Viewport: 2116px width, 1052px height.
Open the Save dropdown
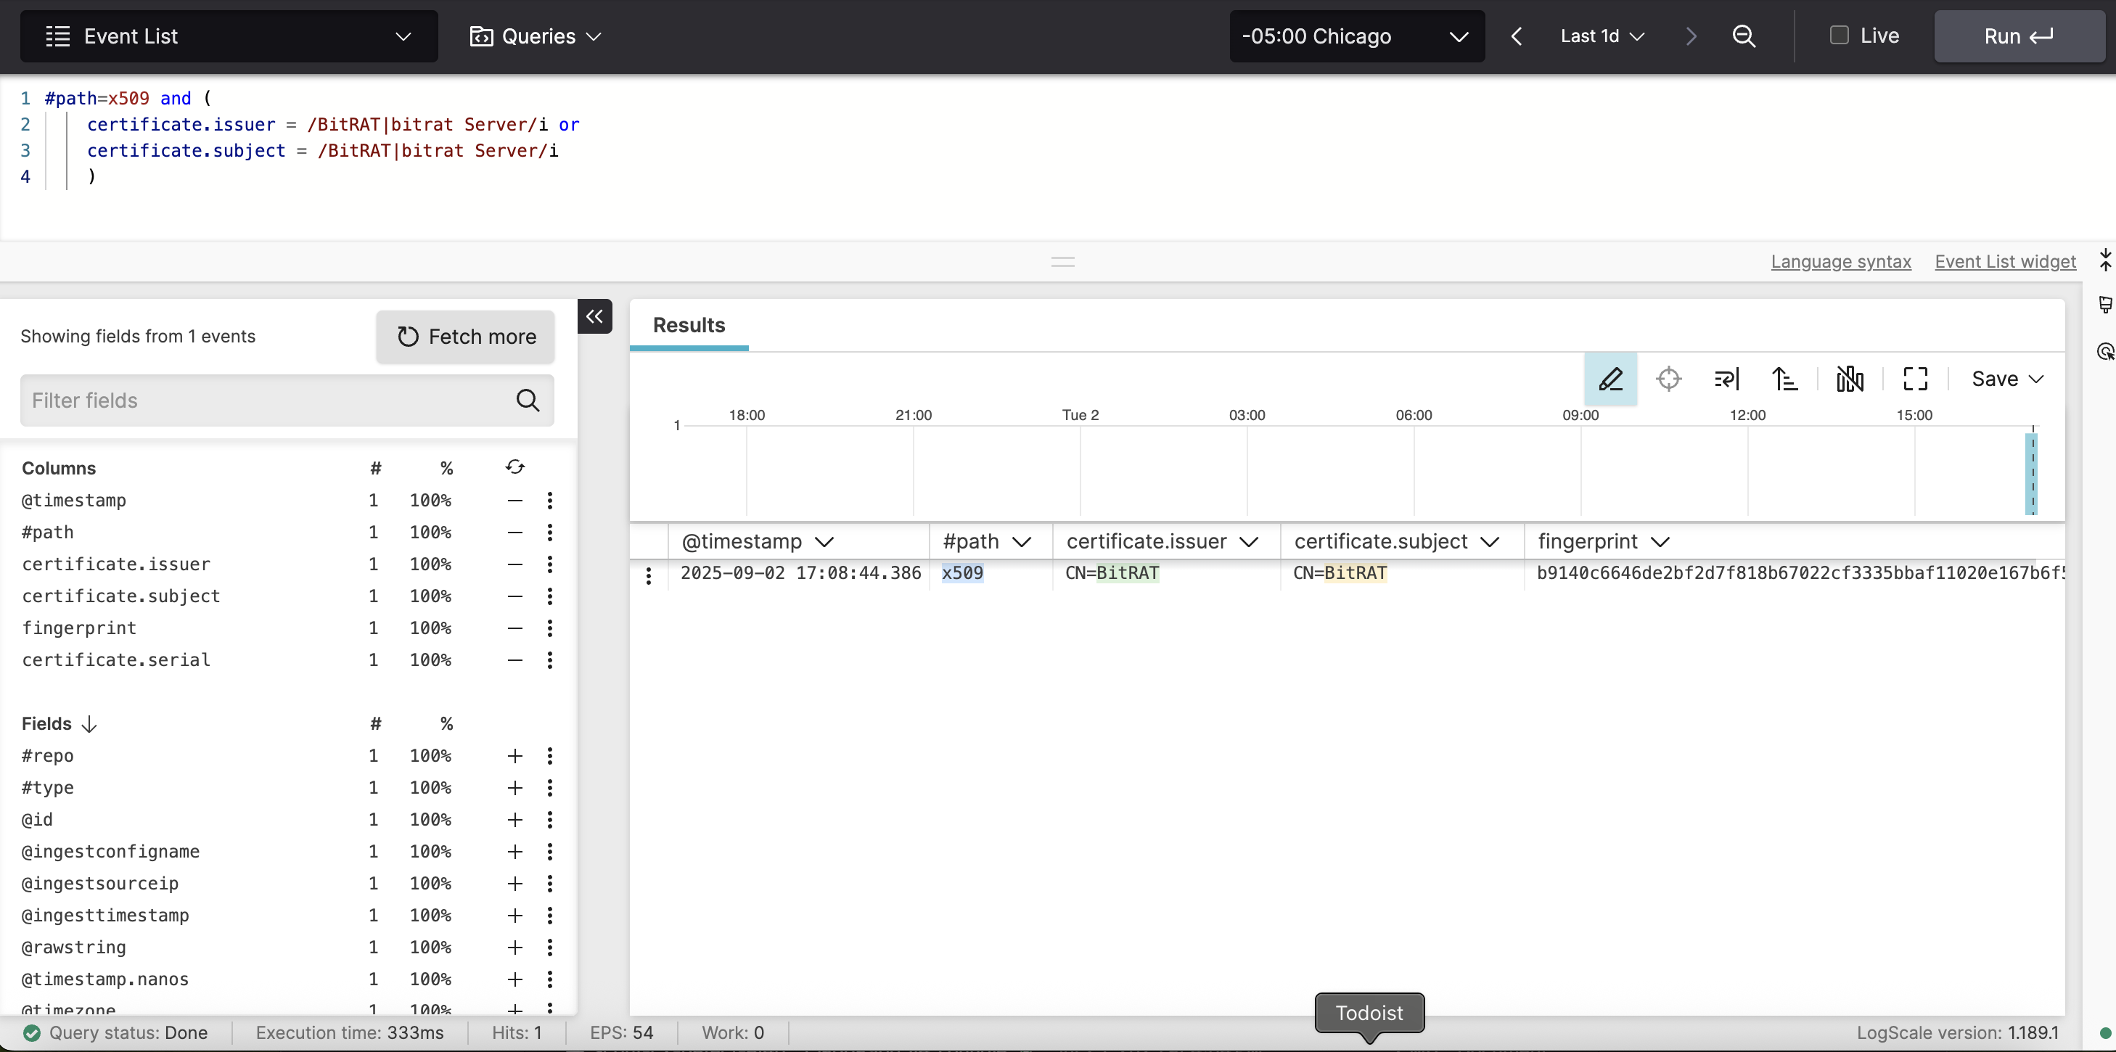tap(2006, 379)
